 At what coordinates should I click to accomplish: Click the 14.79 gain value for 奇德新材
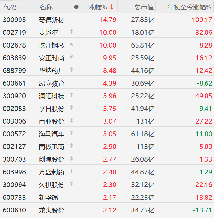[x=108, y=20]
